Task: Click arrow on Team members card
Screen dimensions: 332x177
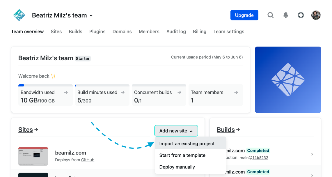Action: point(236,92)
